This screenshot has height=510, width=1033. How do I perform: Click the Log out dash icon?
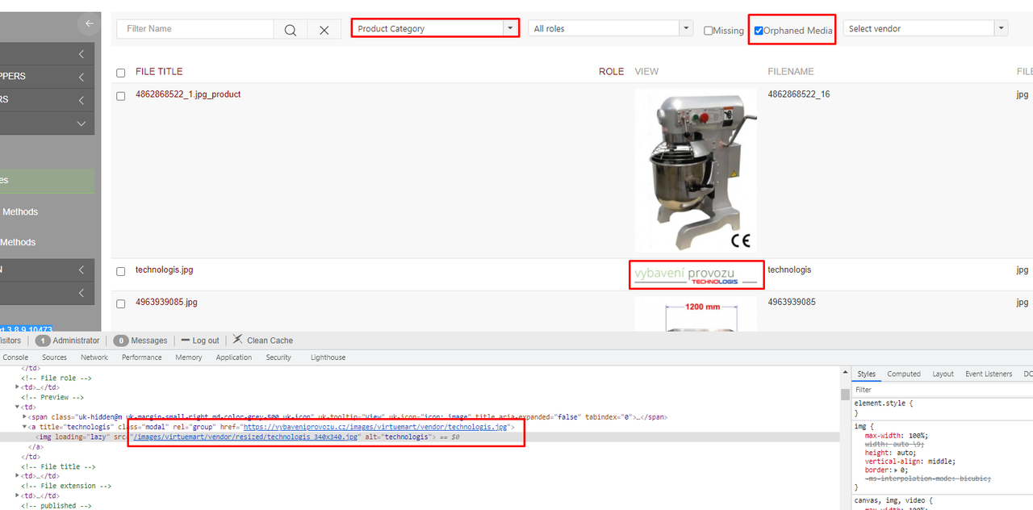tap(185, 341)
